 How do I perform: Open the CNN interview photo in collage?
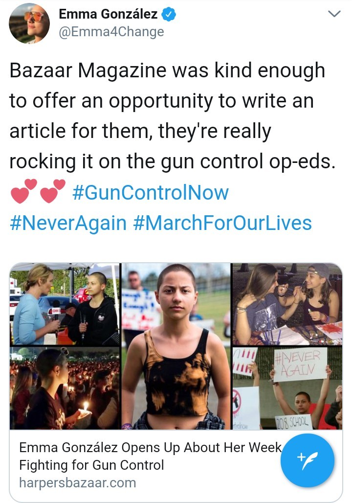(x=65, y=304)
